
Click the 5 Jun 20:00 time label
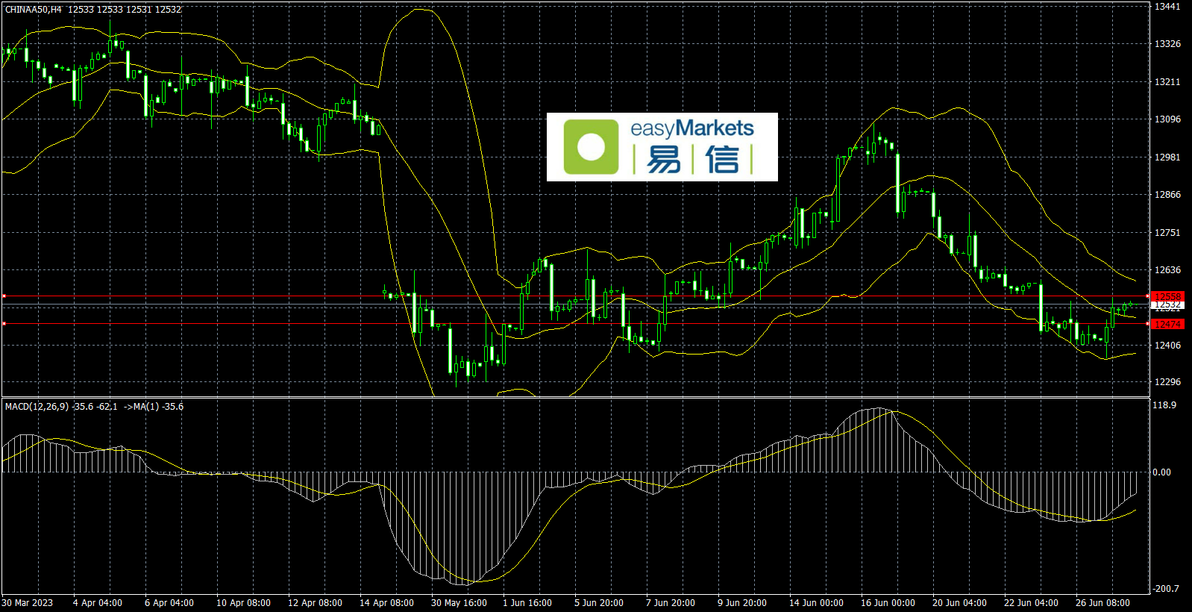click(599, 603)
